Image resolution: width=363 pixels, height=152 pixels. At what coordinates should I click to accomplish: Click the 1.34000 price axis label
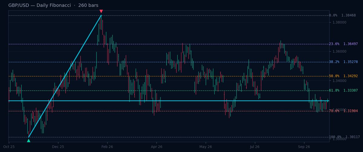[x=339, y=81]
